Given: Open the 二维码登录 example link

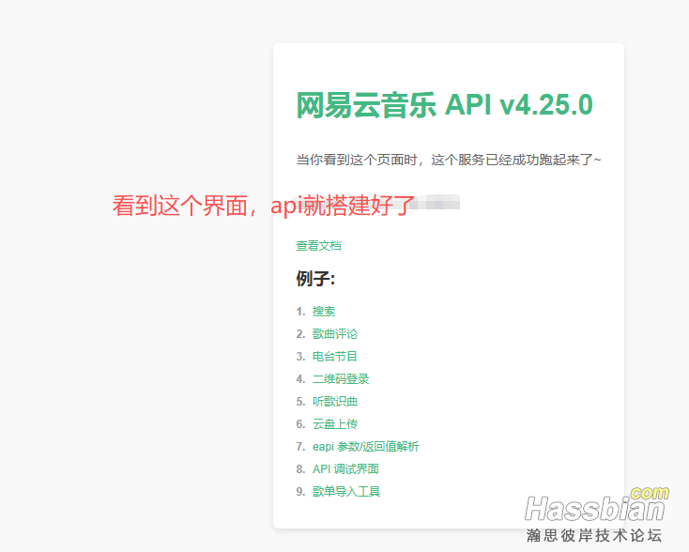Looking at the screenshot, I should point(341,379).
